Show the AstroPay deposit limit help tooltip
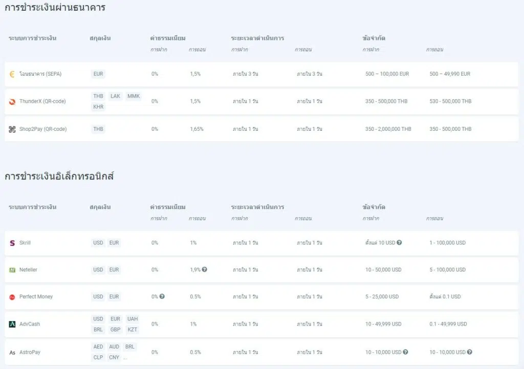Viewport: 524px width, 369px height. pyautogui.click(x=405, y=352)
